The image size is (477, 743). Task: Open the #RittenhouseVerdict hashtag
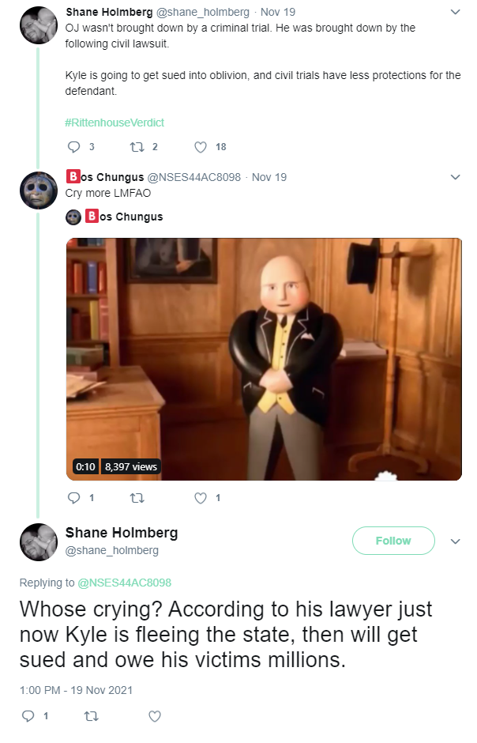tap(115, 123)
